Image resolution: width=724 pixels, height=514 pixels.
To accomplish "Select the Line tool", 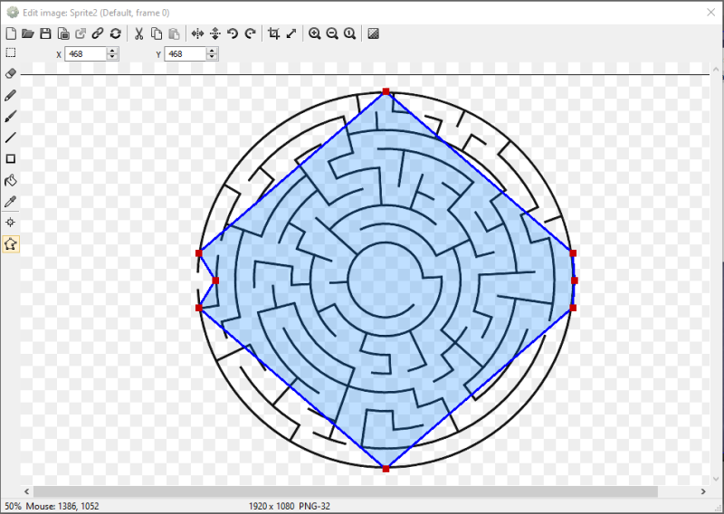I will (x=11, y=138).
